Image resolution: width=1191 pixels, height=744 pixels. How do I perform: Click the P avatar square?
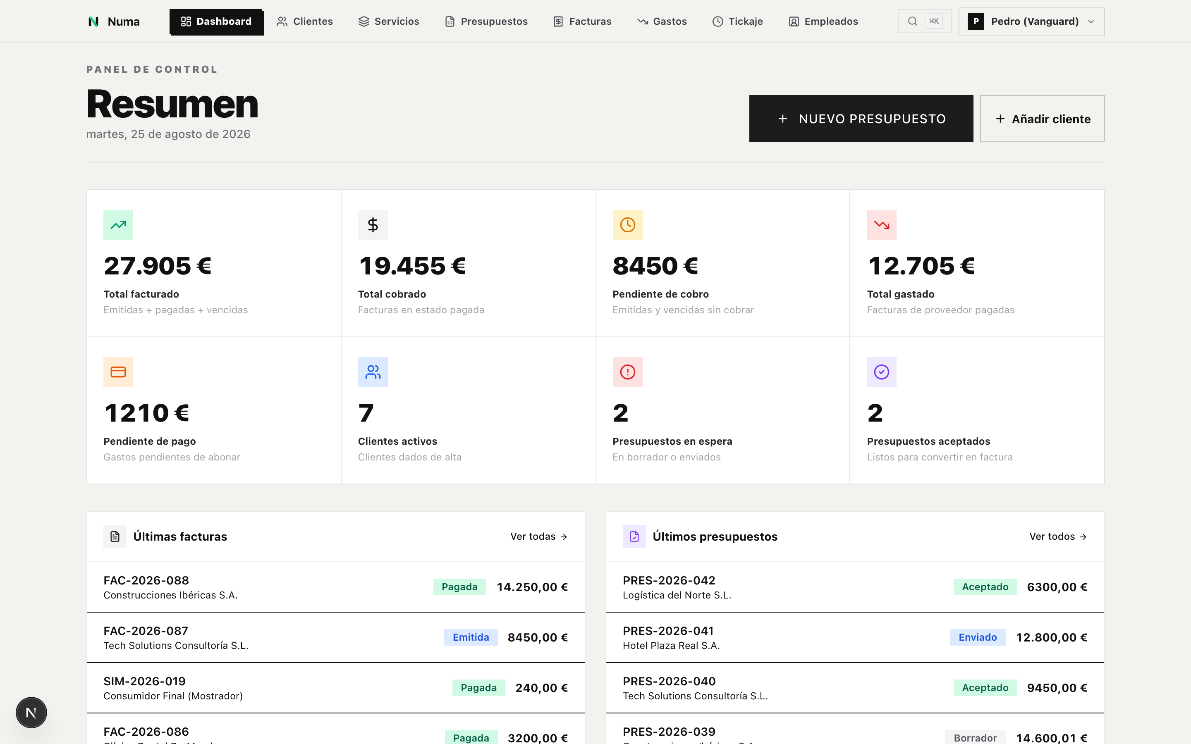976,21
